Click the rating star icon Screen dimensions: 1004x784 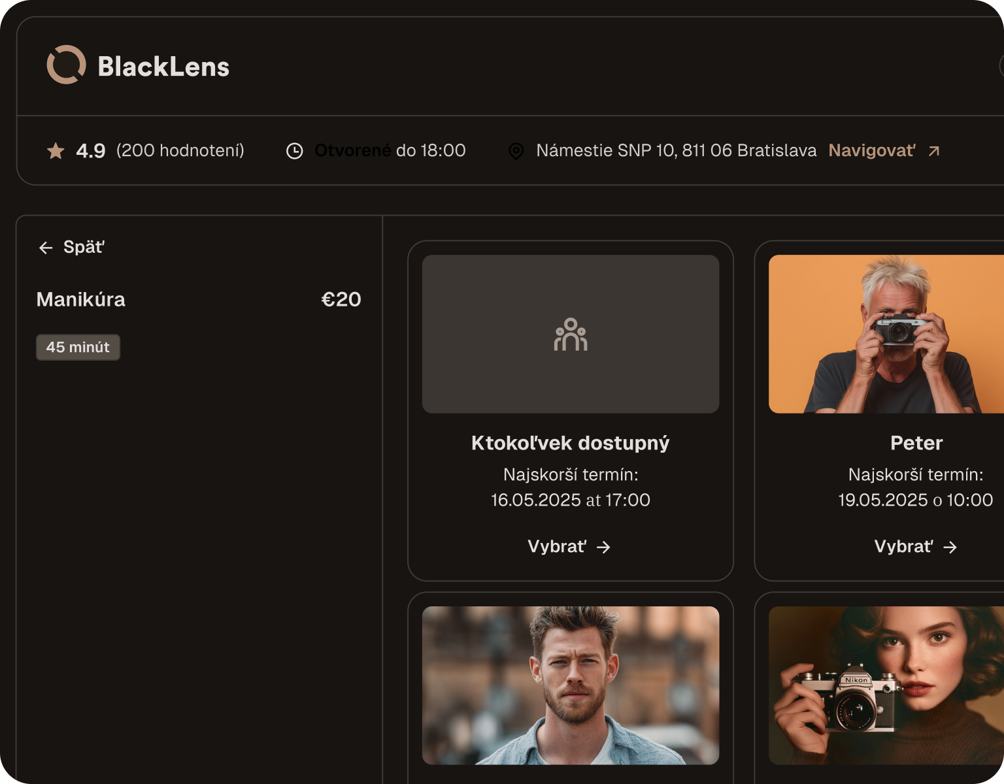click(x=56, y=151)
